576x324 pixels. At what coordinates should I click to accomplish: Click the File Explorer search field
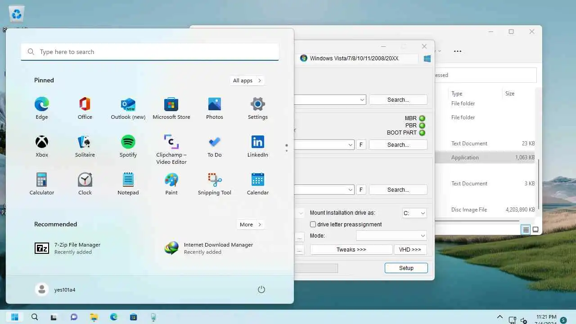tap(486, 75)
